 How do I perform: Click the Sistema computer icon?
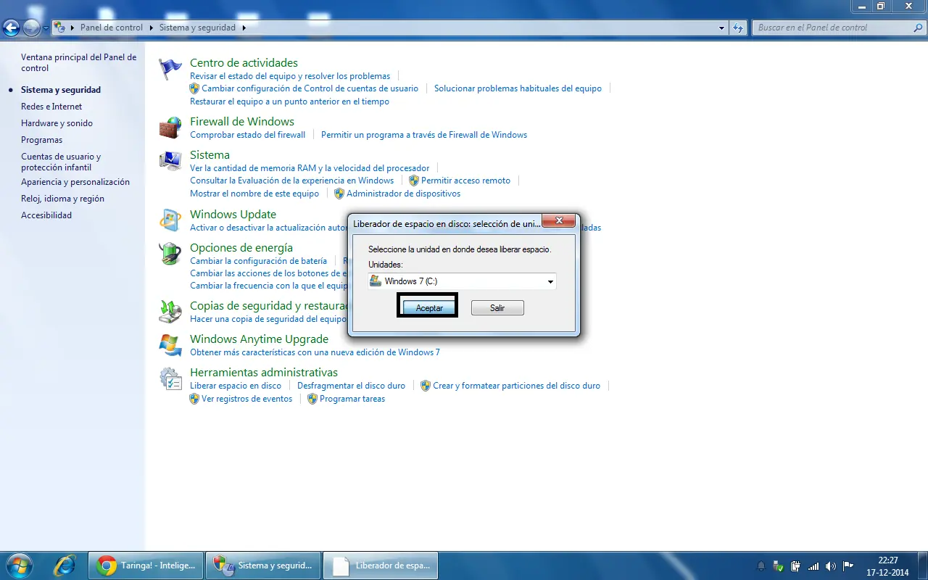tap(170, 161)
